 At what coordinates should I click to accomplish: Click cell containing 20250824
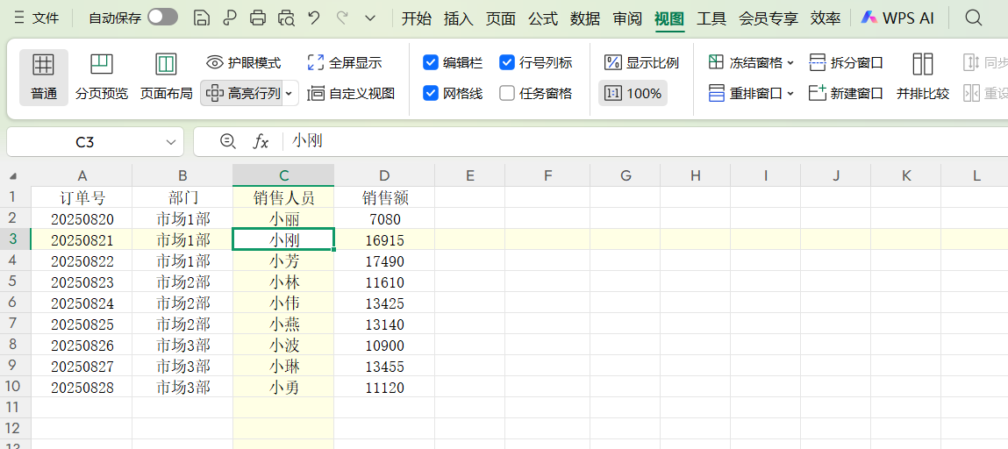click(x=82, y=303)
